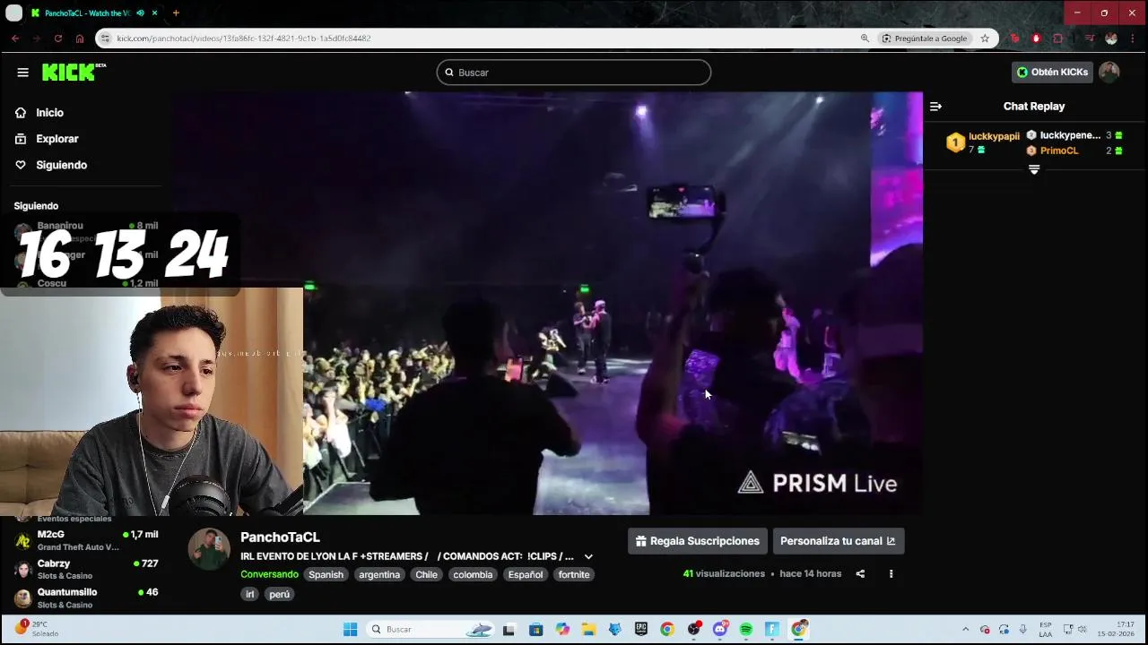The height and width of the screenshot is (645, 1148).
Task: Open the Cabrzy channel in sidebar
Action: (x=86, y=569)
